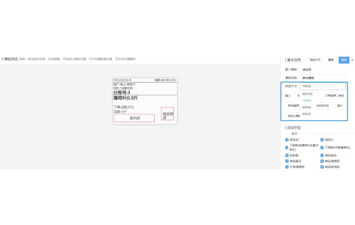Select the 商品溯源 box in the label preview
This screenshot has width=355, height=225.
tap(168, 114)
